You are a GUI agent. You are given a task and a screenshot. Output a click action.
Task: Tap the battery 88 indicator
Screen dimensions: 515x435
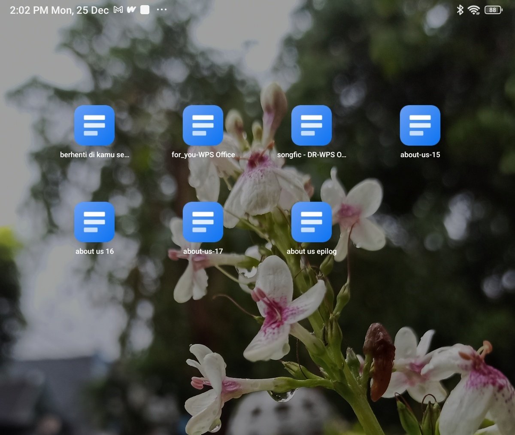pos(493,10)
